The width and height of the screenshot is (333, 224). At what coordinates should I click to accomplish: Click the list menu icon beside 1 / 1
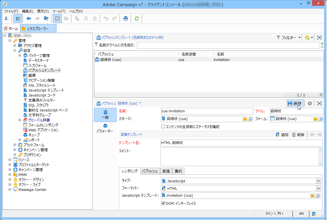point(321,95)
